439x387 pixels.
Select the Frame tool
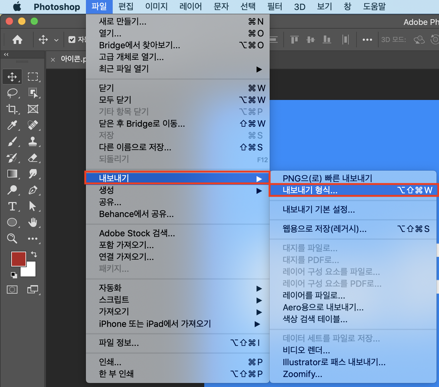(x=33, y=109)
